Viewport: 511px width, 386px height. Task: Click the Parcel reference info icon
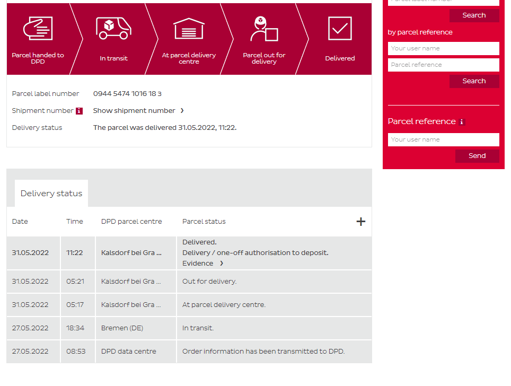(462, 122)
